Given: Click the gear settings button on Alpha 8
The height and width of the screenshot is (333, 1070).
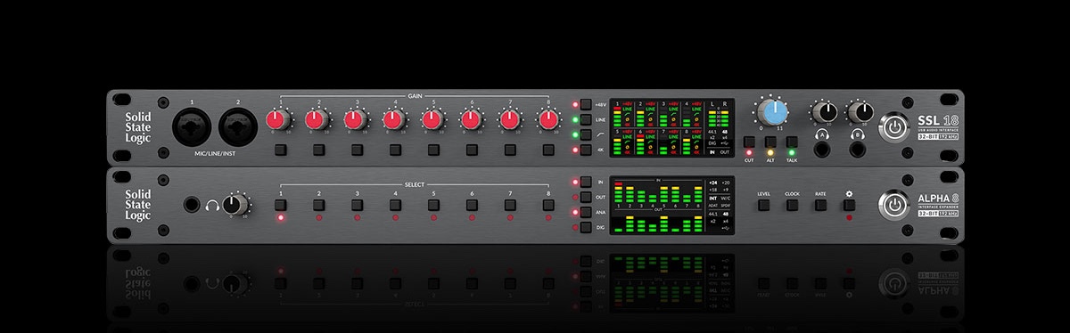Looking at the screenshot, I should click(x=850, y=206).
